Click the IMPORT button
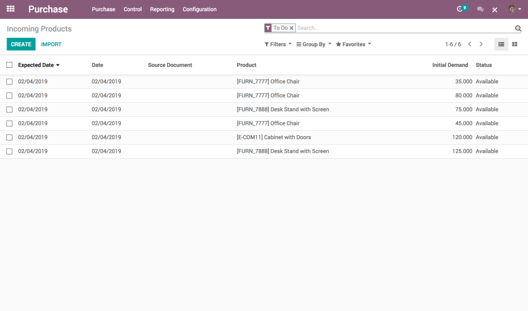Viewport: 528px width, 311px height. click(51, 44)
